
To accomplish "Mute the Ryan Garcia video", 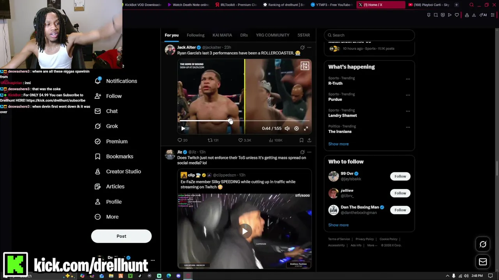I will [287, 128].
